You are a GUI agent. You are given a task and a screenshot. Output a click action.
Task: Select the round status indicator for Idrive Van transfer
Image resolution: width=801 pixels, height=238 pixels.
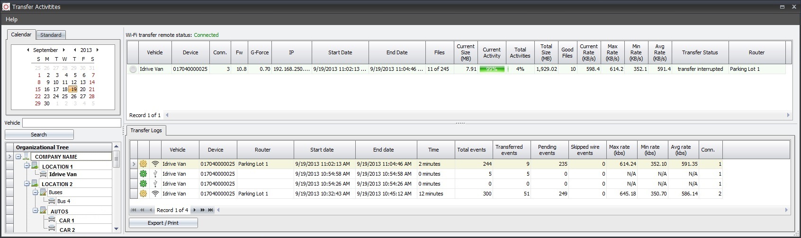click(x=133, y=69)
